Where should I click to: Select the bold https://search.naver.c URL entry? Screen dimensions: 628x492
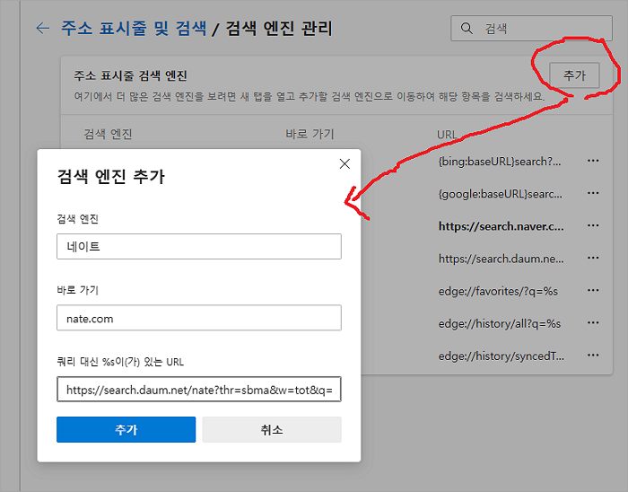[501, 226]
